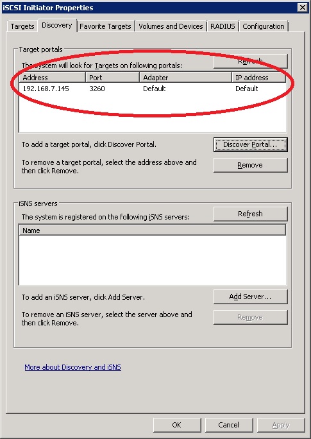Open More about Discovery and iSNS link
Viewport: 311px width, 439px height.
point(72,367)
